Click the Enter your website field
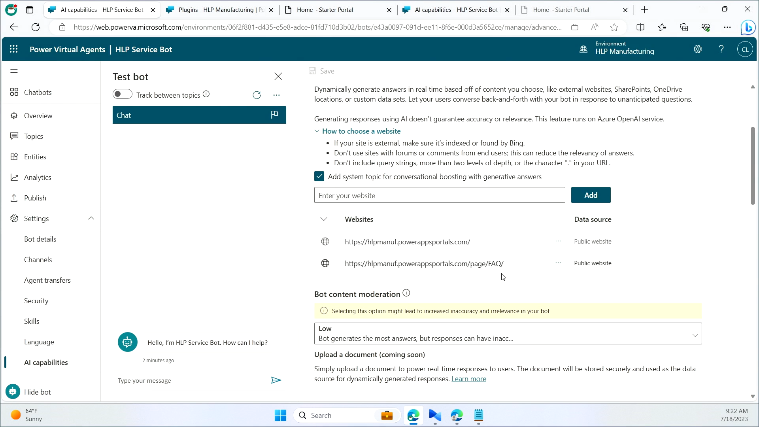Screen dimensions: 759x427 [439, 195]
